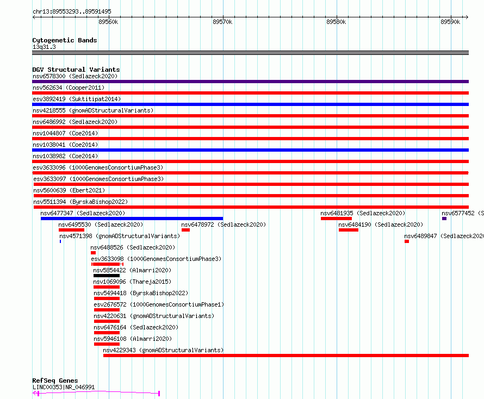This screenshot has width=484, height=399.
Task: Open nsv4229343 (gnomADStructuralVariants) label
Action: pos(163,350)
